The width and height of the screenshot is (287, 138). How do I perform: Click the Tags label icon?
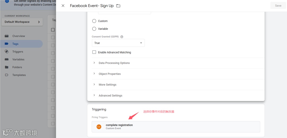click(7, 44)
